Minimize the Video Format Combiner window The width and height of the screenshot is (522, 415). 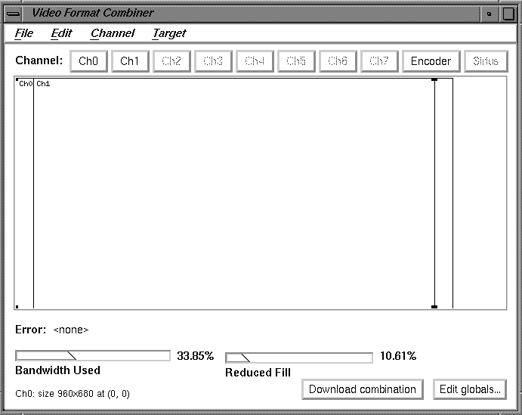[489, 14]
